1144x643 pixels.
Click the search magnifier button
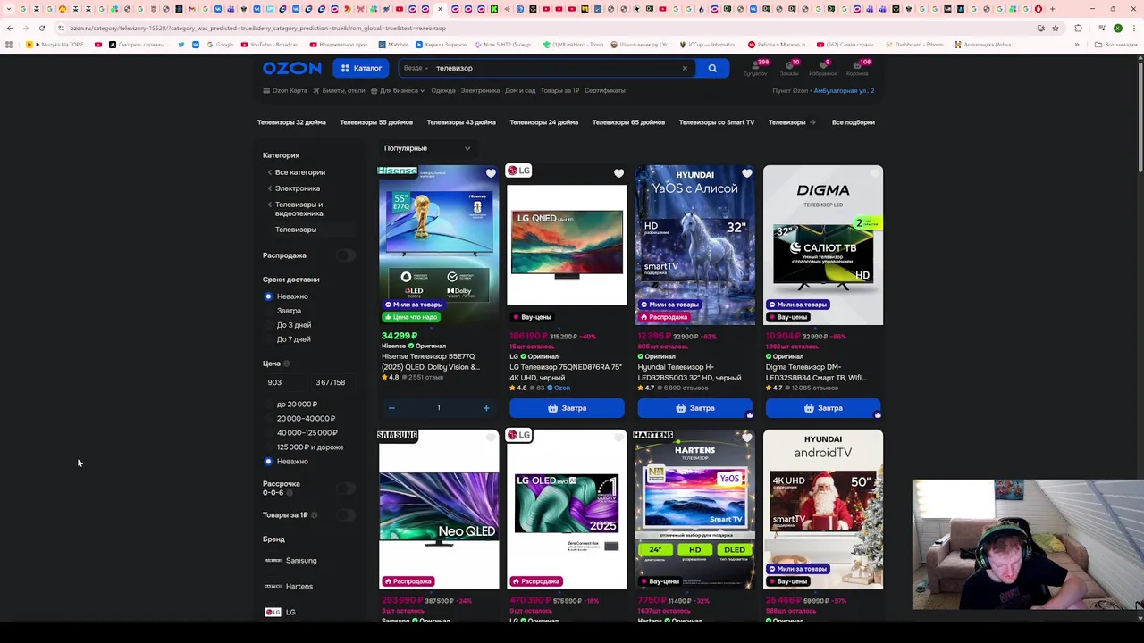(712, 68)
